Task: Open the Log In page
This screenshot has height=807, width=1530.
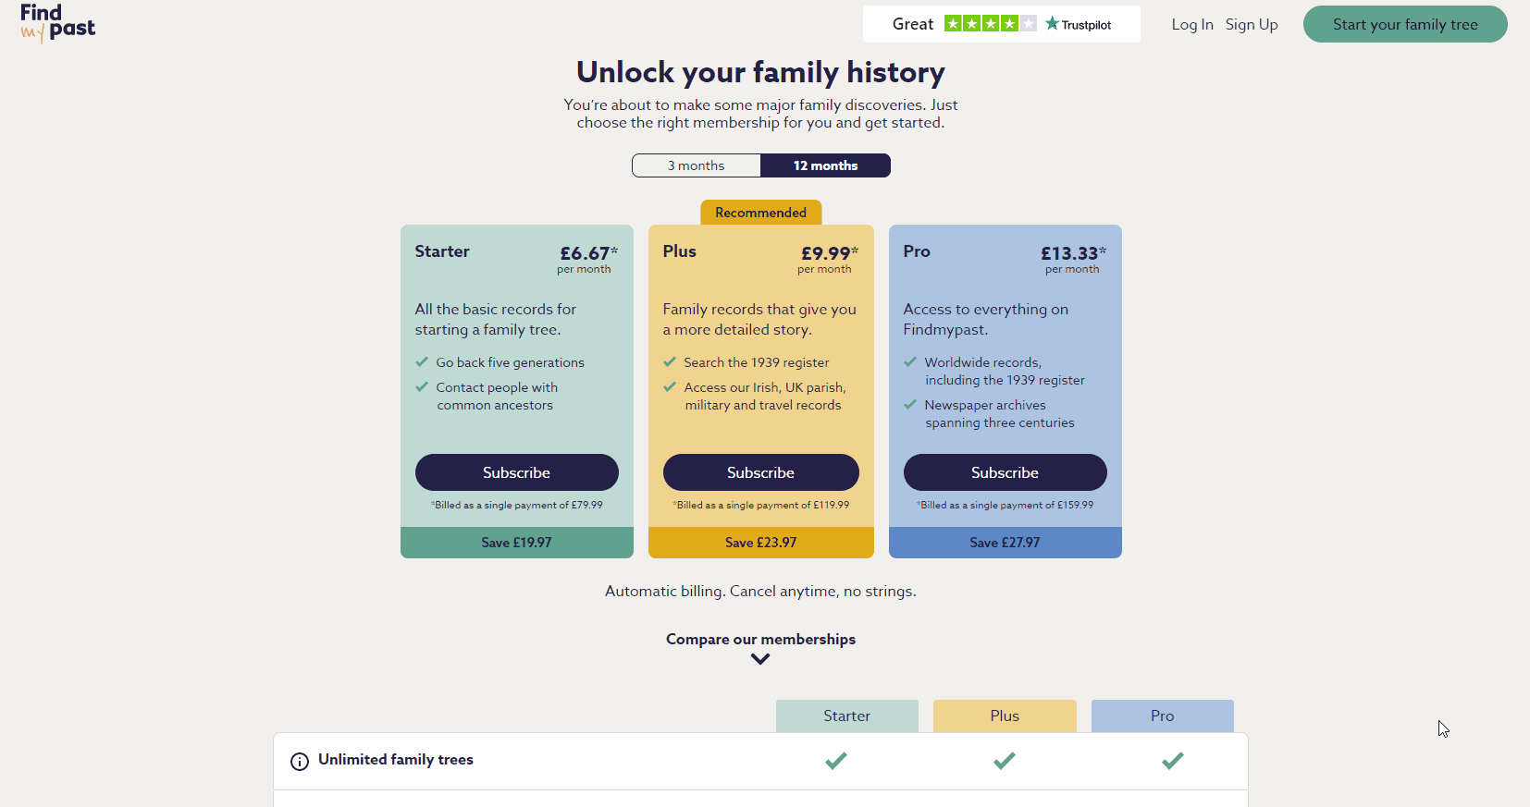Action: tap(1192, 25)
